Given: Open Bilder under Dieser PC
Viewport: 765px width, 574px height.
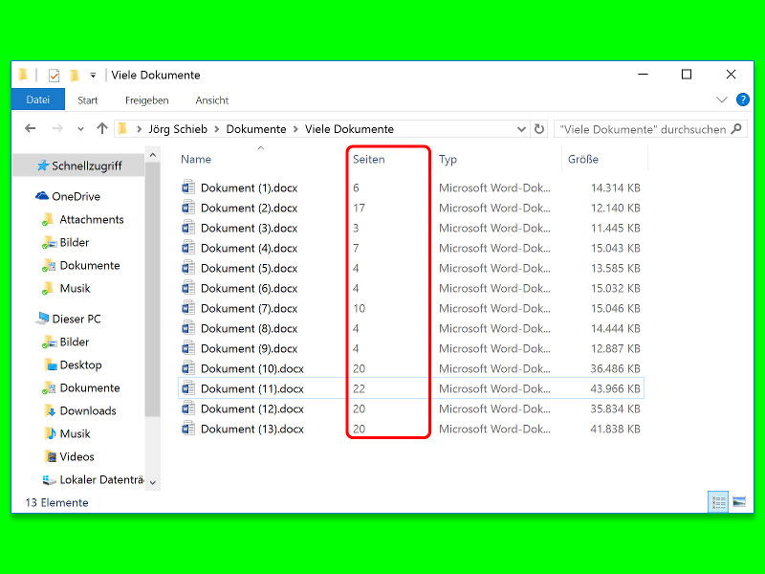Looking at the screenshot, I should [66, 342].
